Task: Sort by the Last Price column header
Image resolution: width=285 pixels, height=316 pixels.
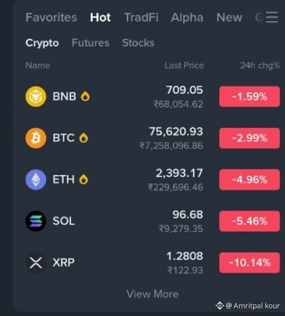Action: pos(184,66)
